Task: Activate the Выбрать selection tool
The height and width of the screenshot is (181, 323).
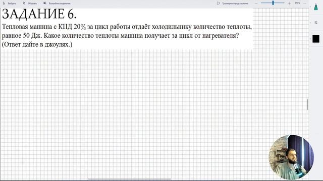Action: point(9,4)
